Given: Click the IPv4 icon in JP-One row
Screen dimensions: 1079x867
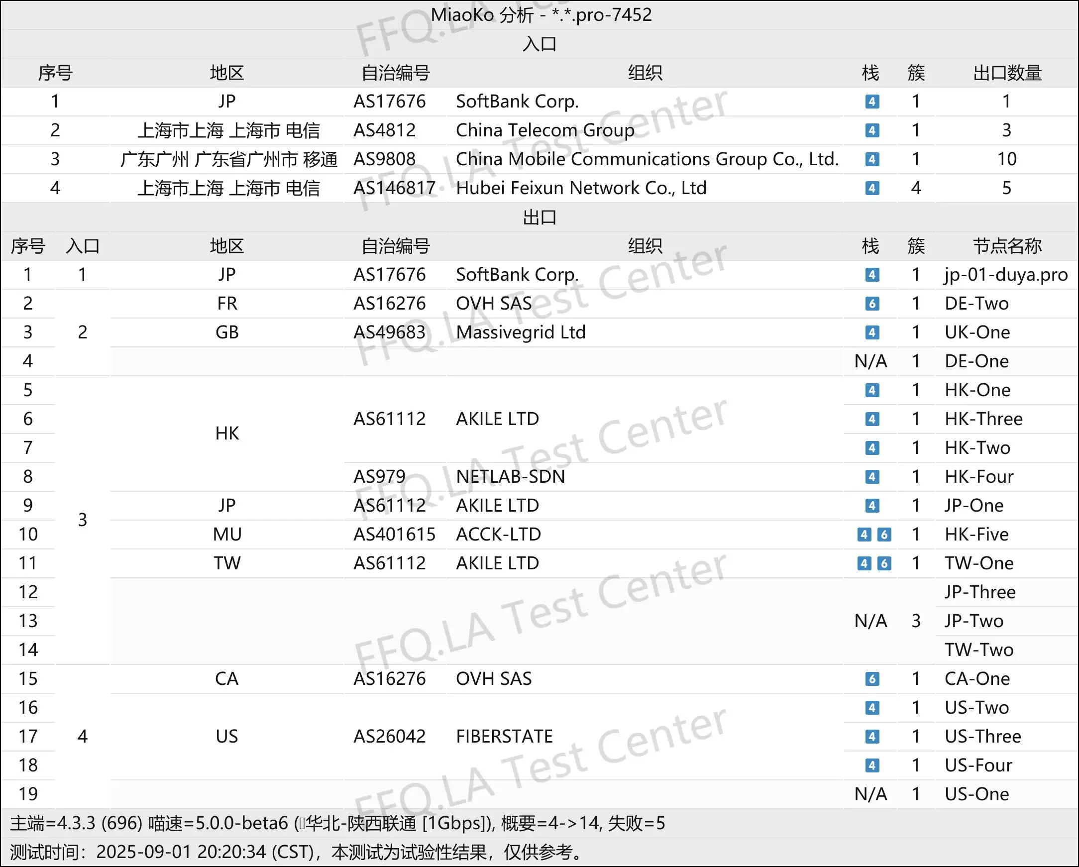Looking at the screenshot, I should (x=872, y=506).
